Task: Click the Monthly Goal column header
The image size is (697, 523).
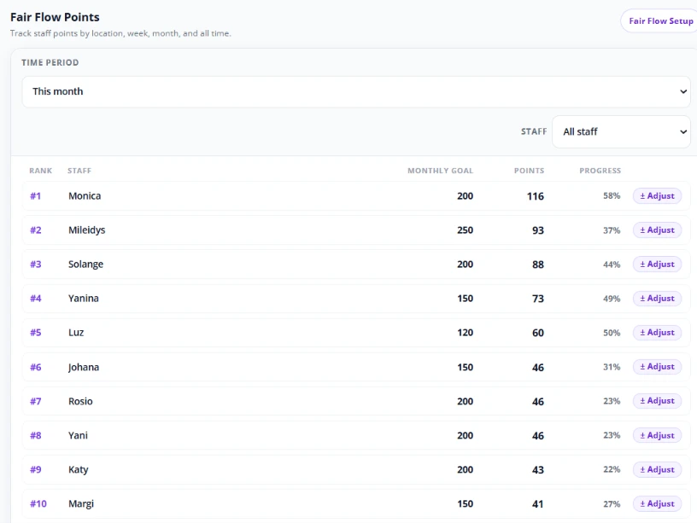Action: pos(440,171)
